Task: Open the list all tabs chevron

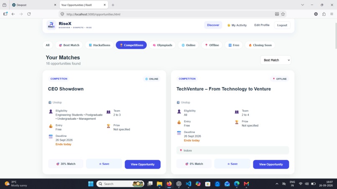Action: pyautogui.click(x=302, y=5)
